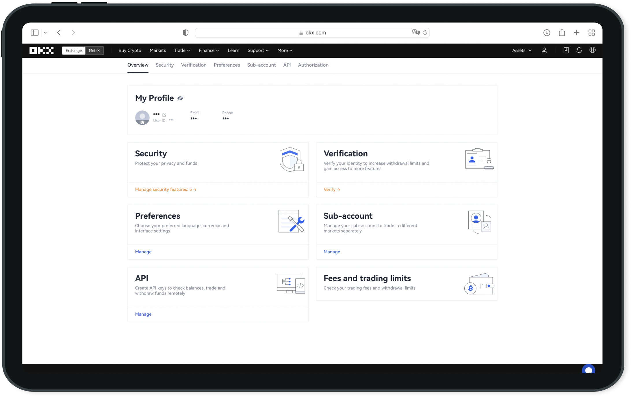Click Manage security features link
631x397 pixels.
(165, 189)
